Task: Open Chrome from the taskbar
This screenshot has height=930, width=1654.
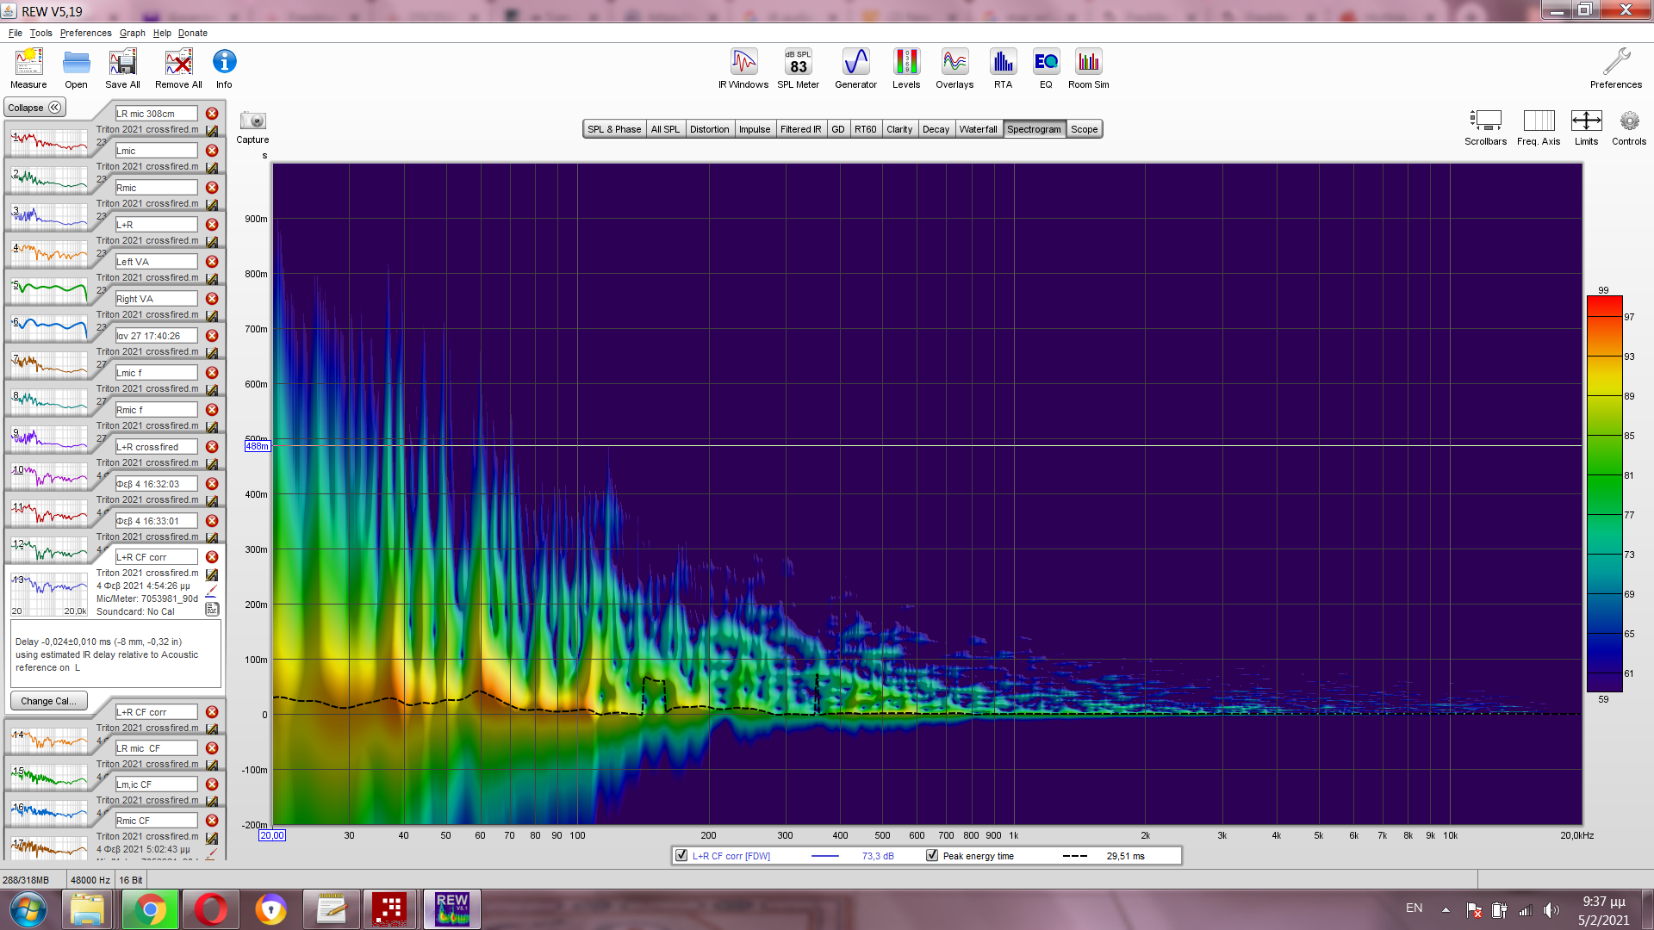Action: 150,909
